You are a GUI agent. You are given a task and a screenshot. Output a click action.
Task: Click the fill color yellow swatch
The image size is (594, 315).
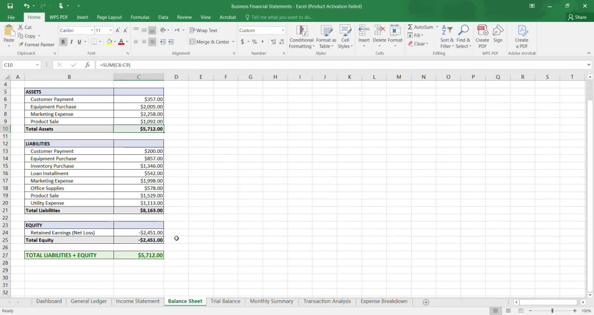(x=109, y=42)
